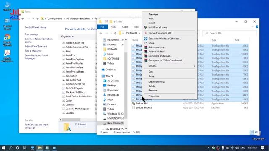Viewport: 269px width, 151px height.
Task: Select Install in the context menu
Action: pyautogui.click(x=152, y=23)
